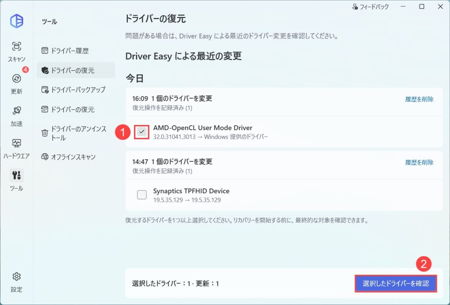Click 選択したドライバー：1 status text
Image resolution: width=450 pixels, height=305 pixels.
click(161, 283)
